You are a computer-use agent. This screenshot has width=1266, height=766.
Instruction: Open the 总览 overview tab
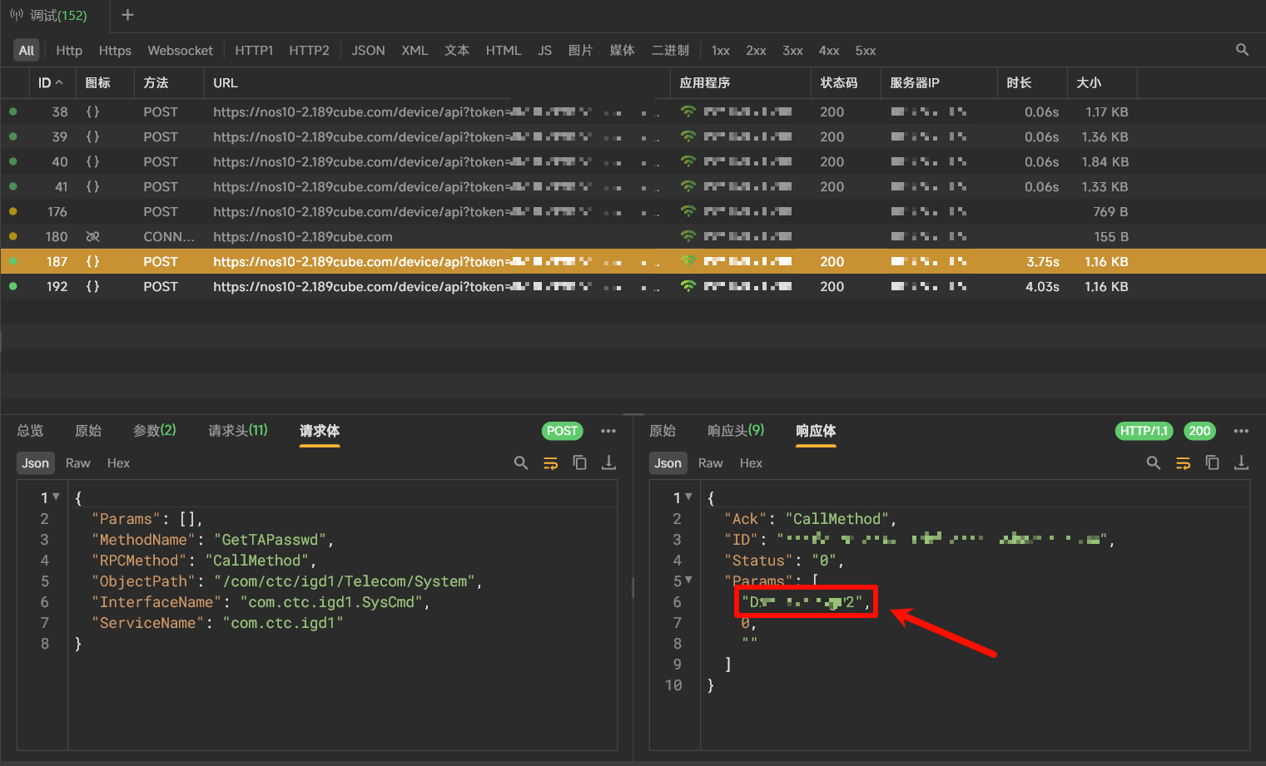30,431
